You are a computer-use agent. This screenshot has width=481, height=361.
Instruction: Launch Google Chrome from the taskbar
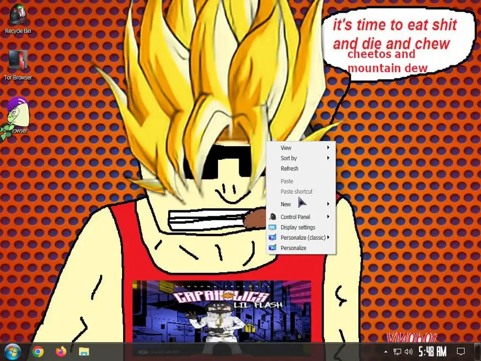click(38, 352)
